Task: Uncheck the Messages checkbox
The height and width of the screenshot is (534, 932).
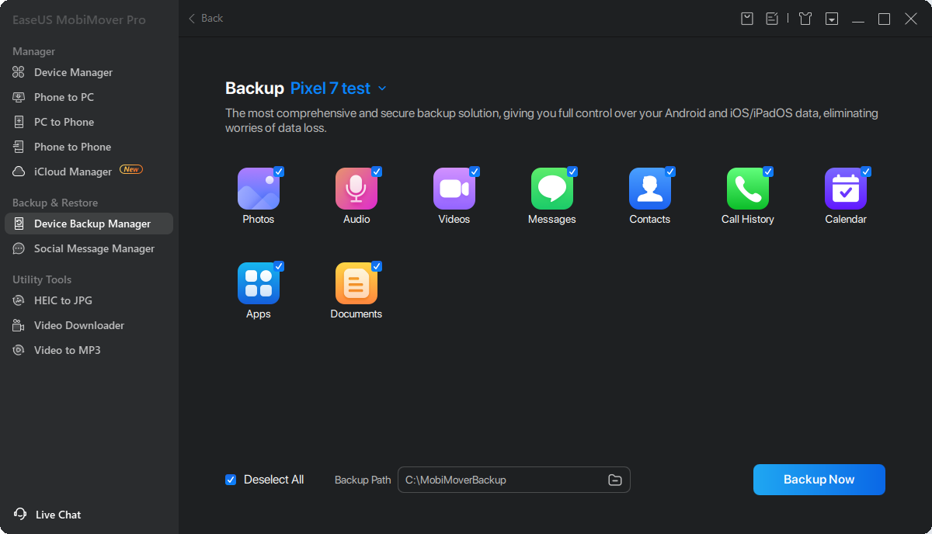Action: [x=572, y=172]
